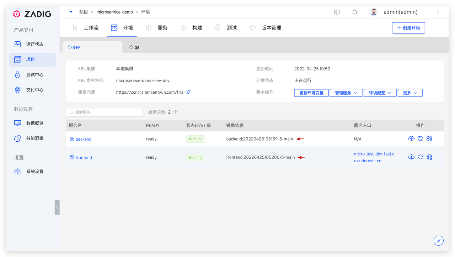Open 系统设置 in the sidebar
This screenshot has width=455, height=257.
click(32, 172)
